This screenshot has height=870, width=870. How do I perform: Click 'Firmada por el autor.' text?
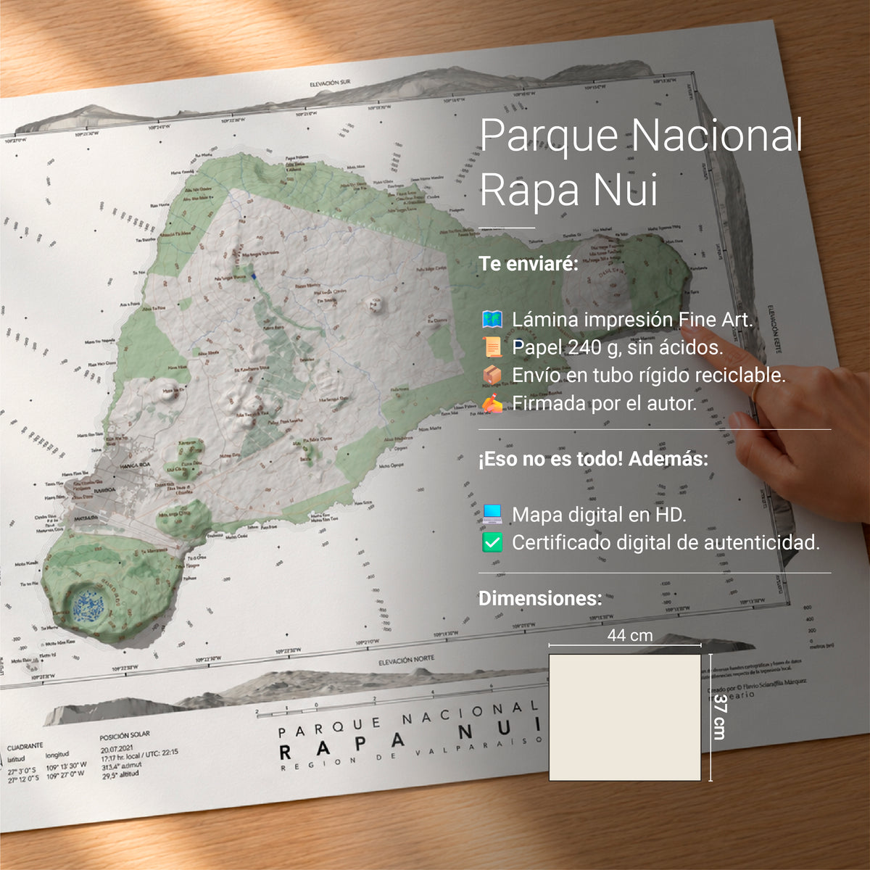point(605,403)
